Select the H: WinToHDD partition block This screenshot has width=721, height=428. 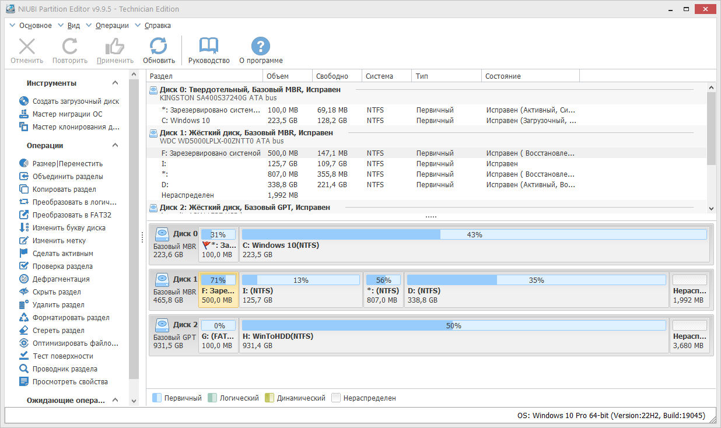point(453,336)
